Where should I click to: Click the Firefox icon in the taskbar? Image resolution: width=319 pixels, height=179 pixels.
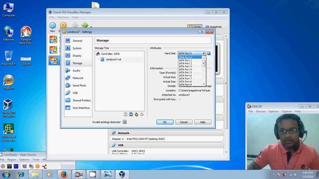(x=64, y=175)
